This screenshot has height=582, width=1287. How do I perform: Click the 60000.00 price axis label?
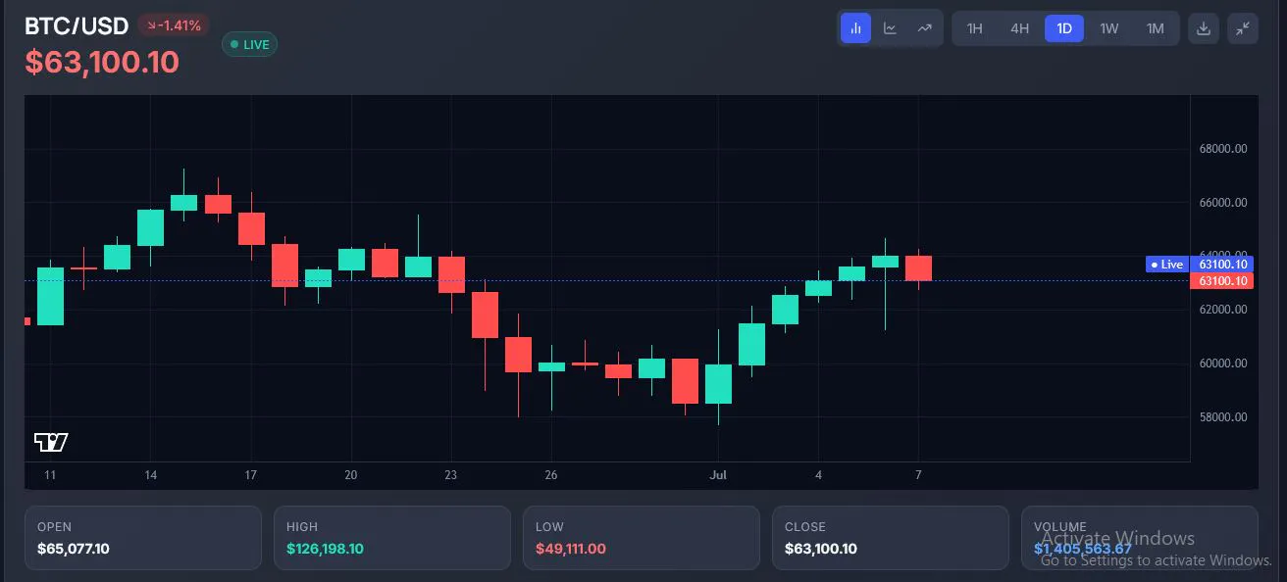pos(1223,364)
